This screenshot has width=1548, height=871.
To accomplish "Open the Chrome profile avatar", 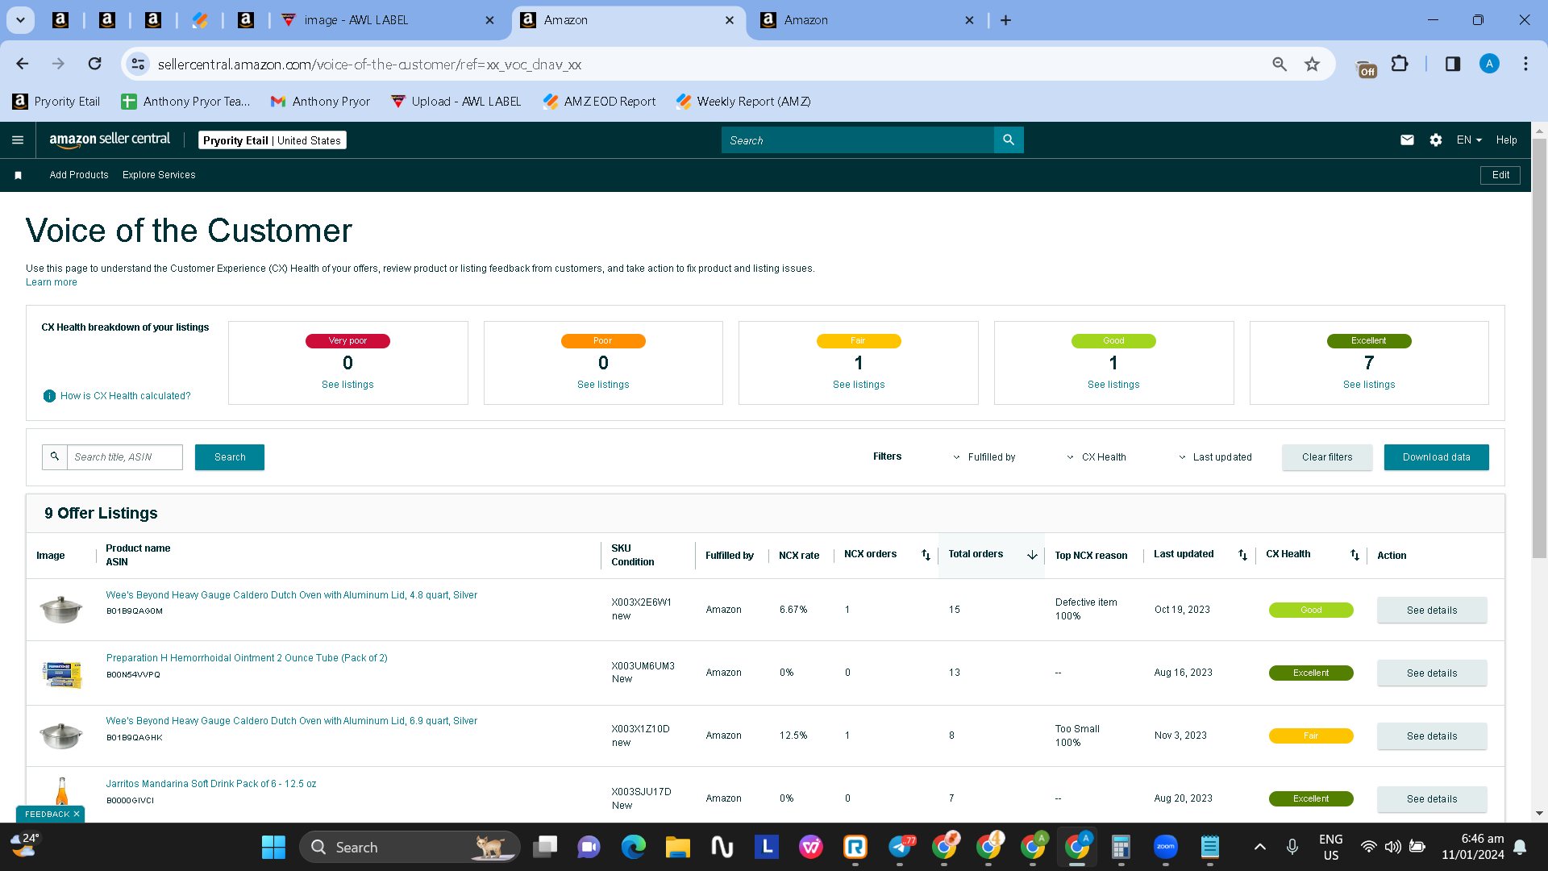I will [1489, 64].
